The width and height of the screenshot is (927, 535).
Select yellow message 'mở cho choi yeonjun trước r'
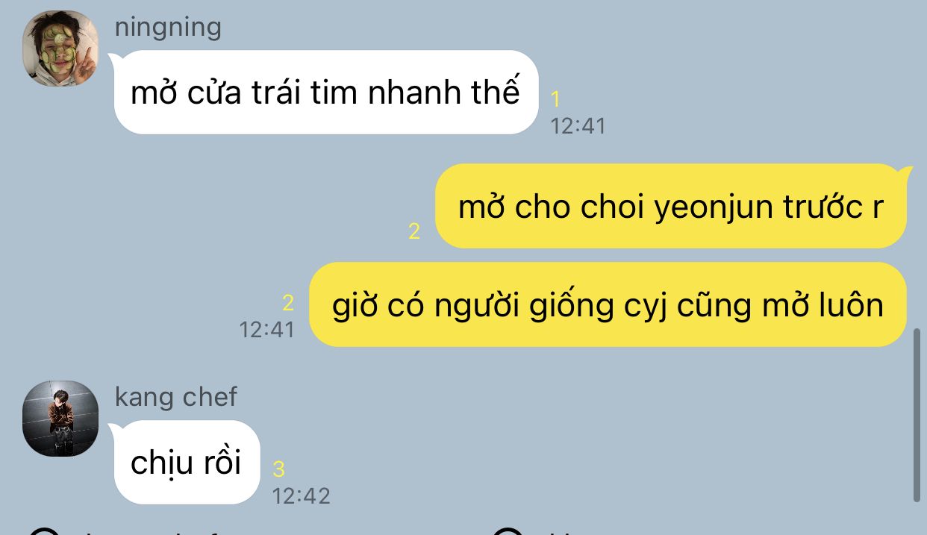pyautogui.click(x=670, y=206)
